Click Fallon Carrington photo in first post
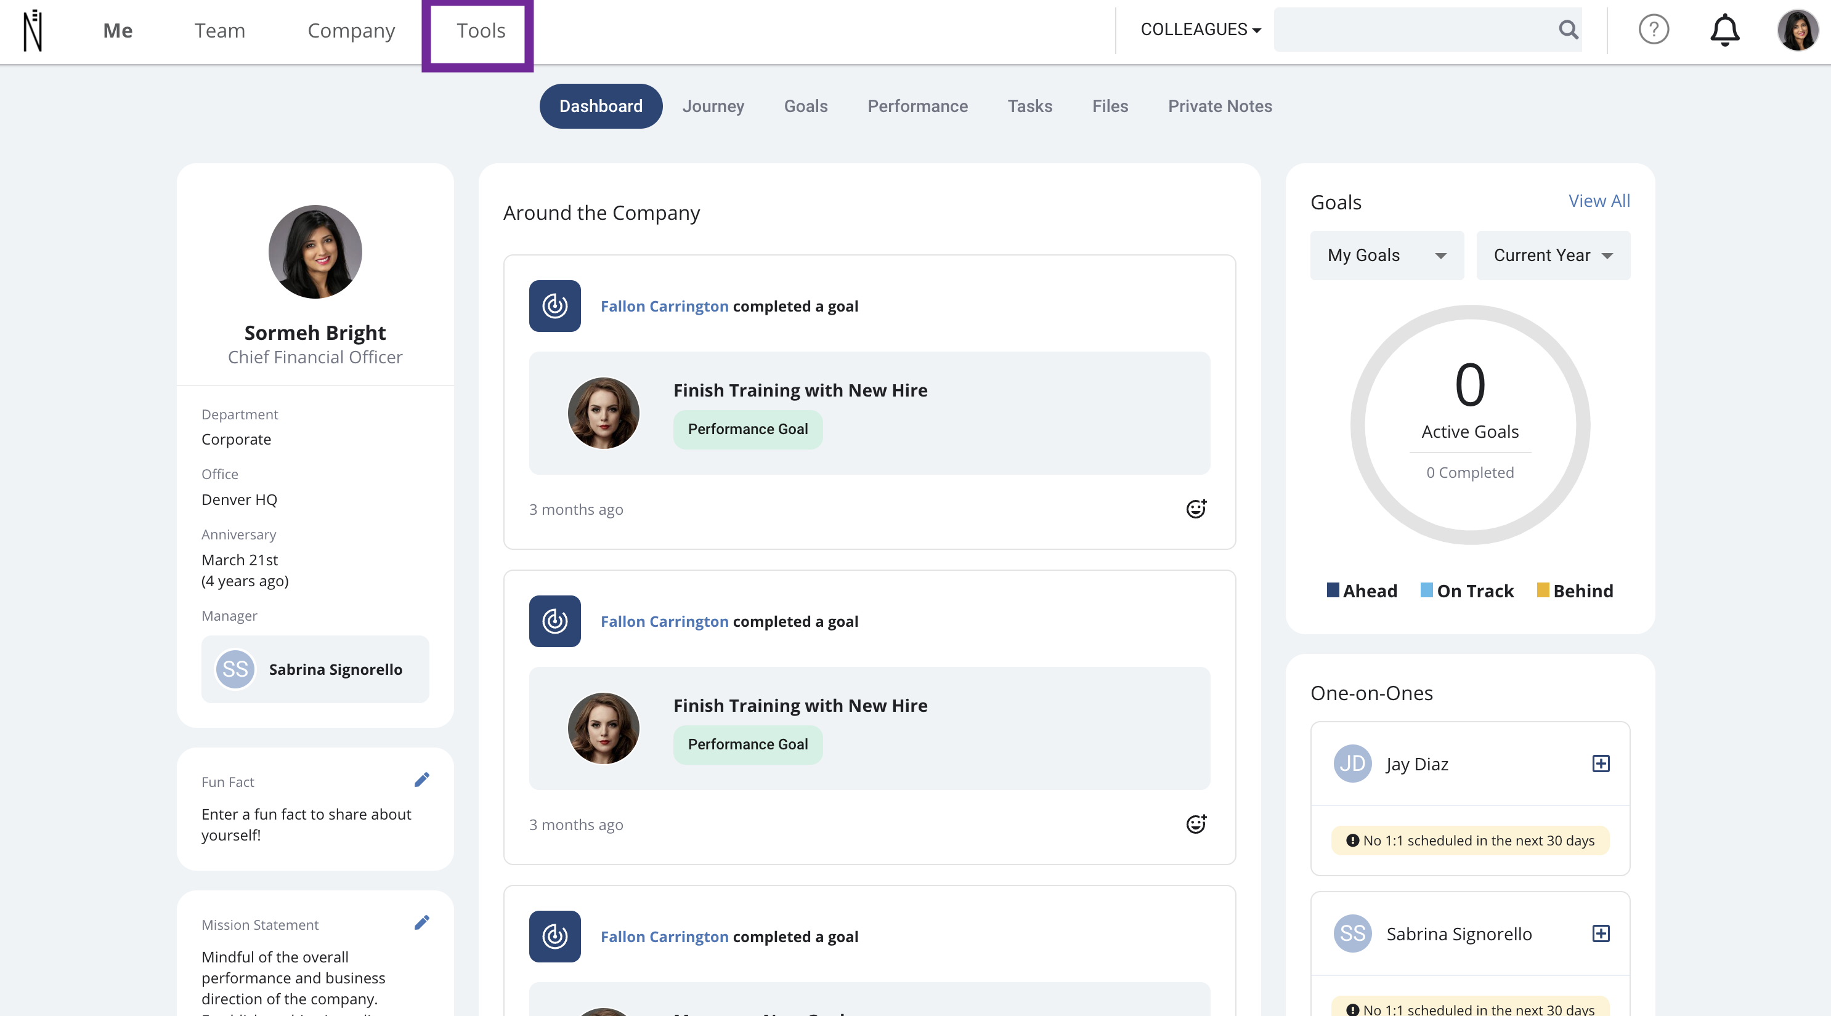 click(x=603, y=413)
